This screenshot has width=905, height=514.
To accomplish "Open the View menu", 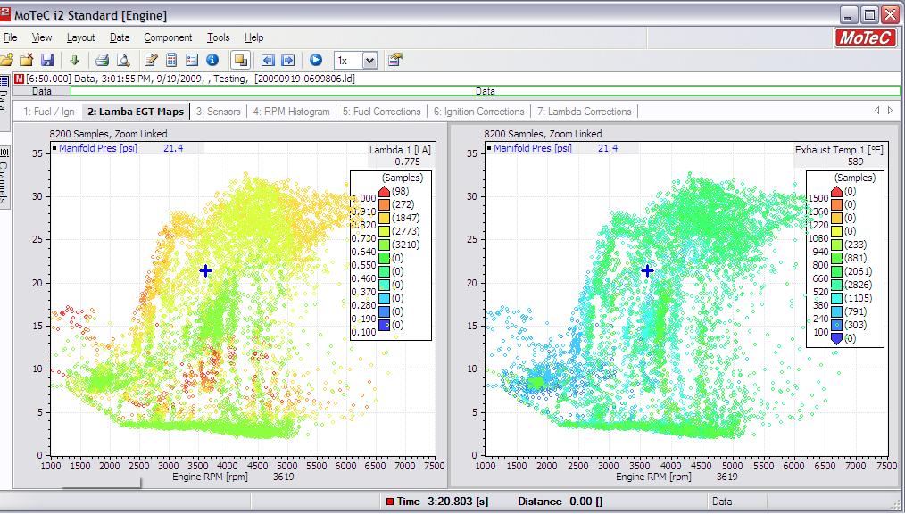I will point(42,37).
